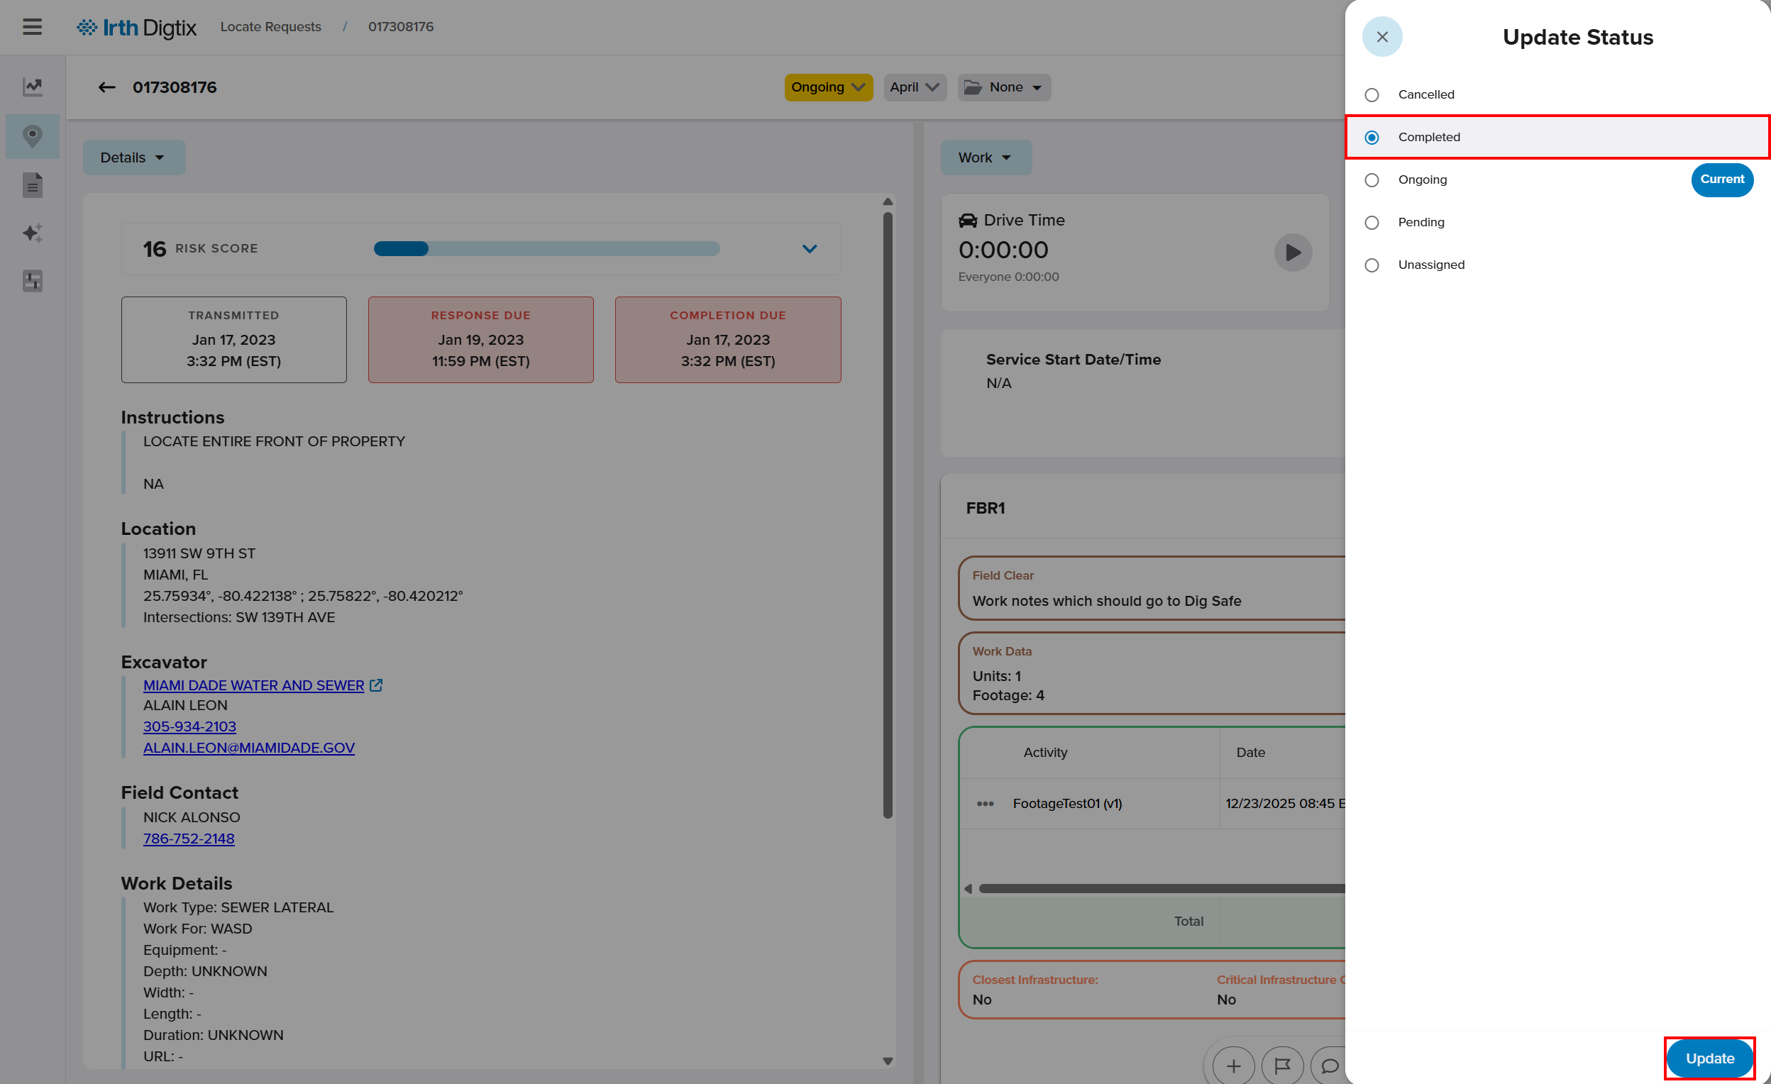
Task: Open the Details dropdown menu
Action: tap(133, 157)
